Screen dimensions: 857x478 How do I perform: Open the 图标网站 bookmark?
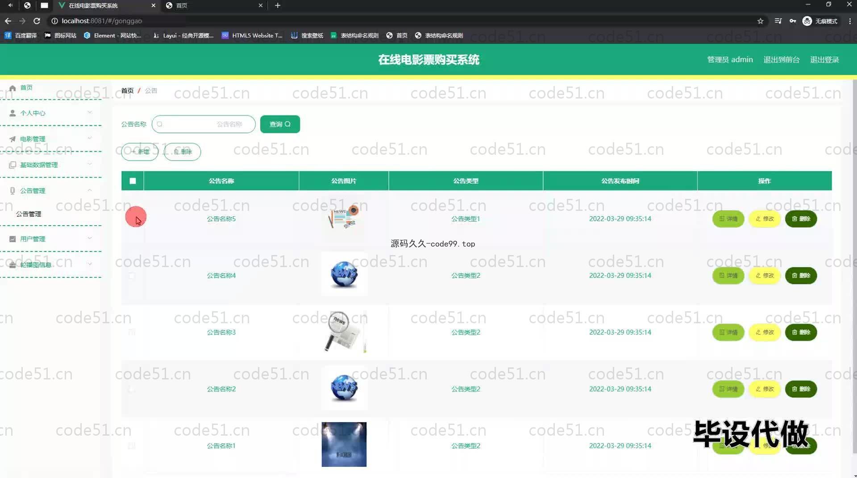coord(60,35)
